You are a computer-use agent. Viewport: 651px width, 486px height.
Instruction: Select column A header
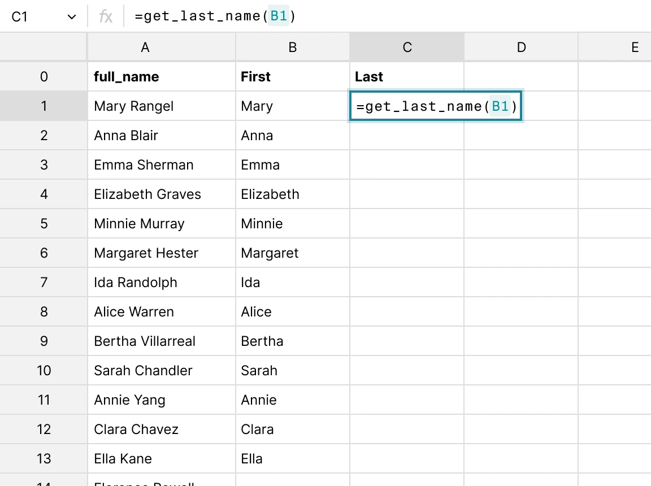coord(145,47)
